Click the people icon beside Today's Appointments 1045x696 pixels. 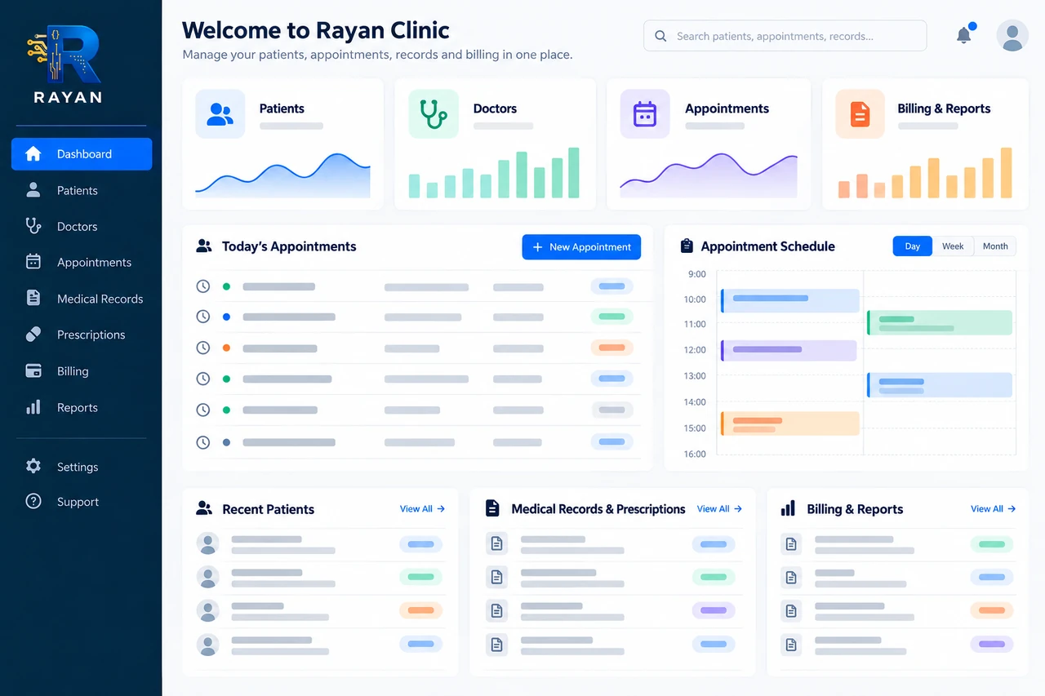[204, 246]
